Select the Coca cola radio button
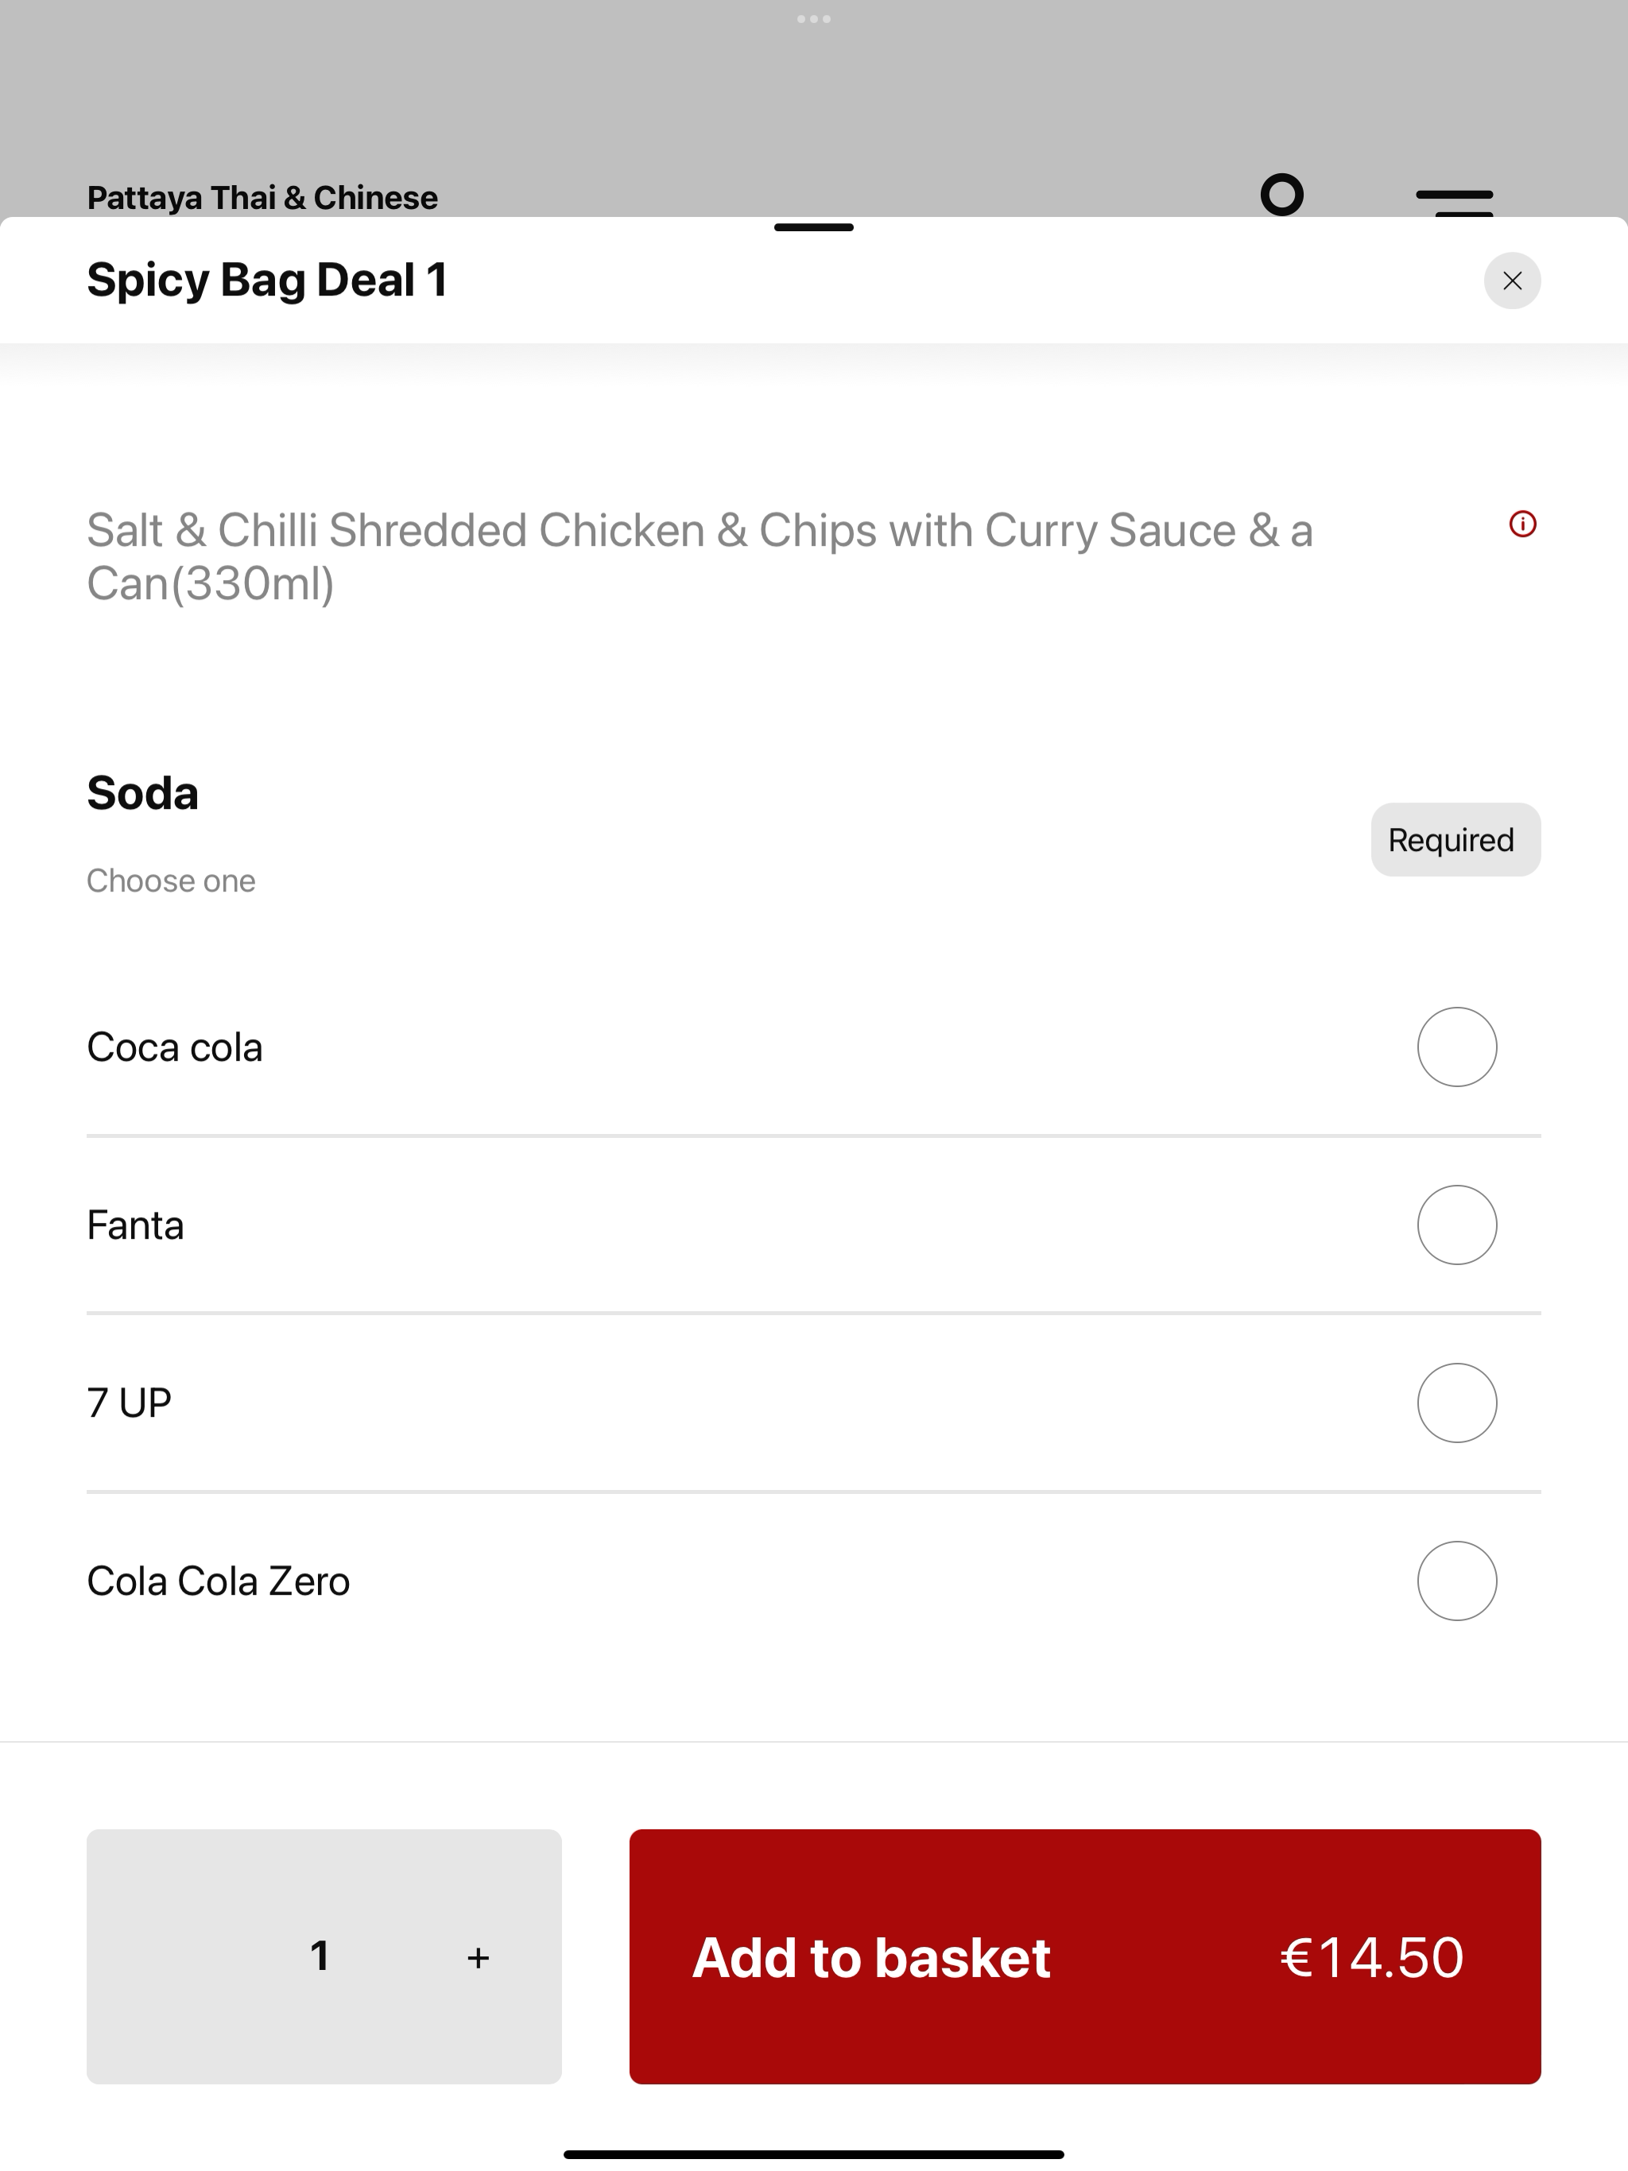Image resolution: width=1628 pixels, height=2171 pixels. [1457, 1047]
